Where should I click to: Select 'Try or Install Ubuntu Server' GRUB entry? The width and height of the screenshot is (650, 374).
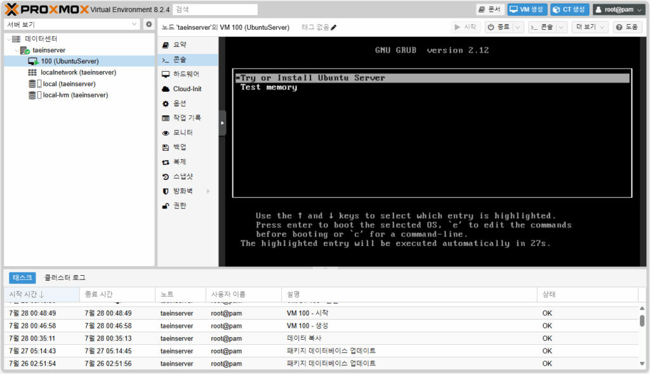pyautogui.click(x=432, y=78)
